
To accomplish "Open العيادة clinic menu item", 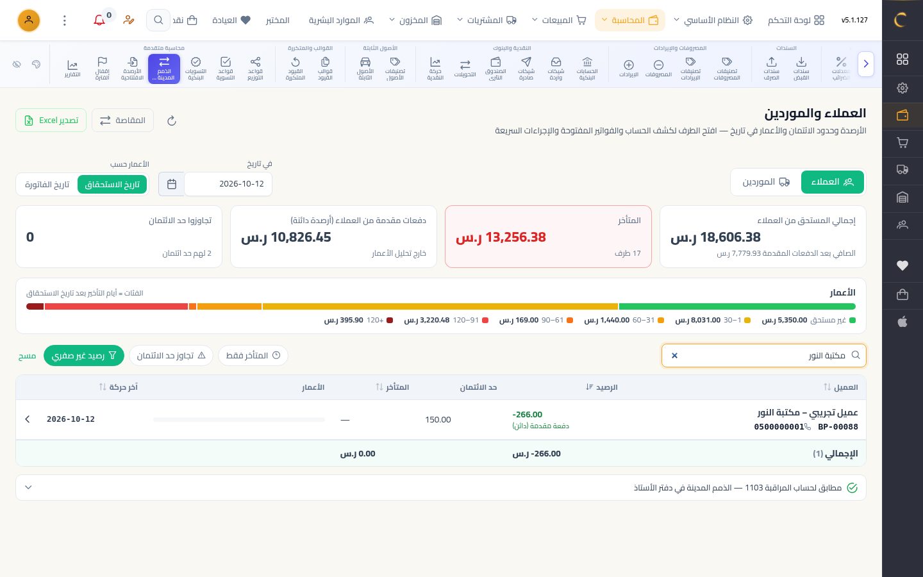I will (231, 21).
